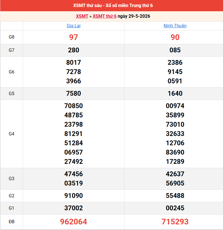Select Ninh Thuận G3 number 56905
The width and height of the screenshot is (223, 230).
pyautogui.click(x=175, y=183)
